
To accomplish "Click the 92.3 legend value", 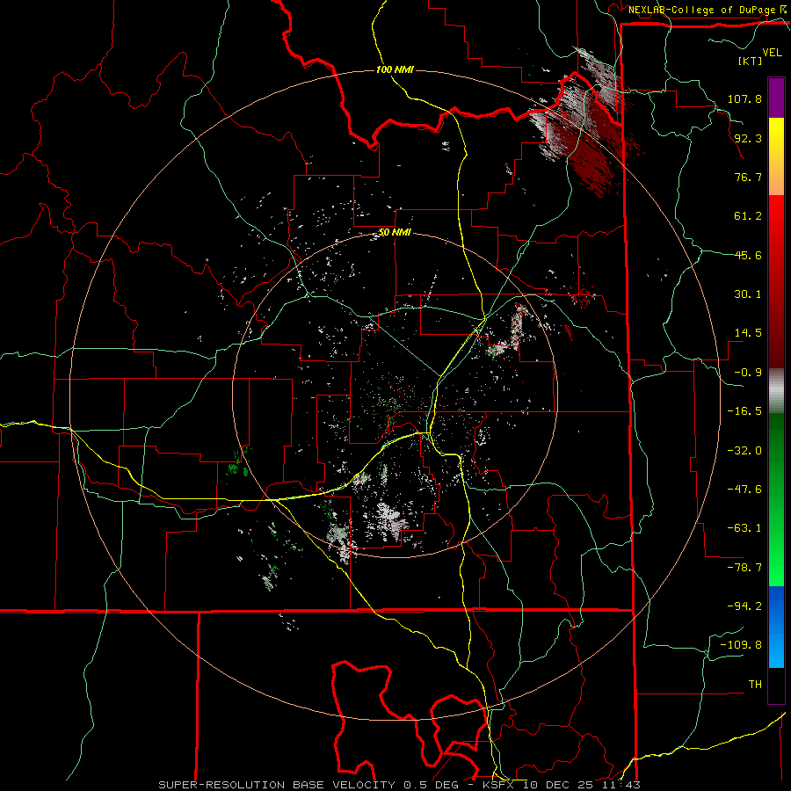I will pos(748,138).
